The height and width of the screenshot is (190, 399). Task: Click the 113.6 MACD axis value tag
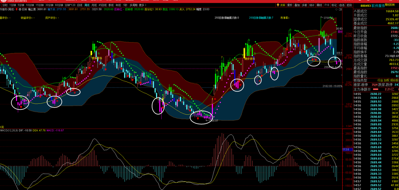(348, 150)
